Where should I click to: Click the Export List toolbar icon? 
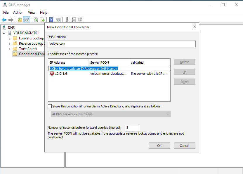42,20
